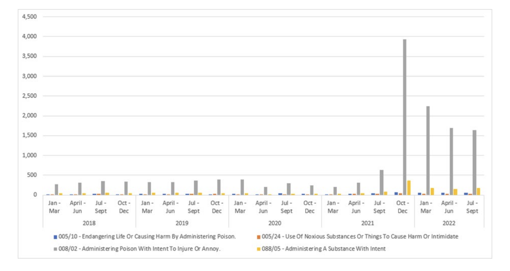Image resolution: width=510 pixels, height=271 pixels.
Task: Click the 2020 year axis label
Action: 275,223
